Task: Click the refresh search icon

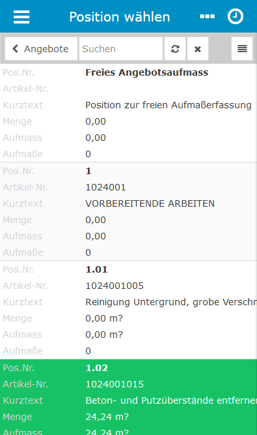Action: pos(175,49)
